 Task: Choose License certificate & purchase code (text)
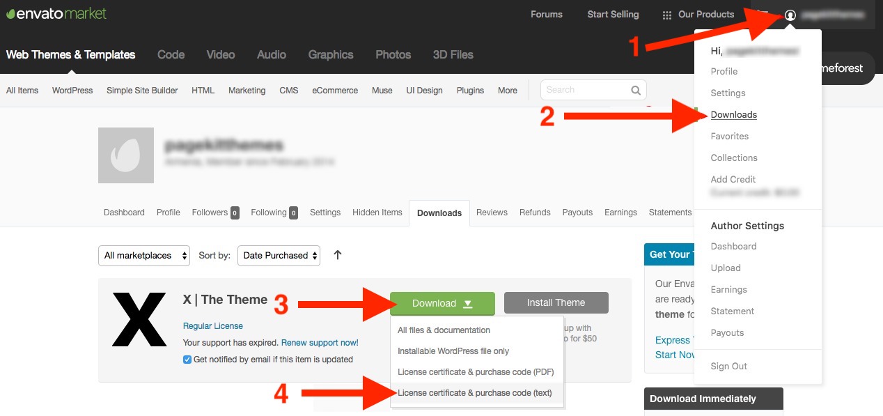[x=476, y=392]
